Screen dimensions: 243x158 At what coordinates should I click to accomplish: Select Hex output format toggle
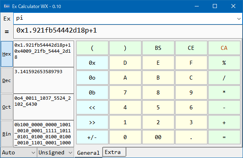pyautogui.click(x=7, y=54)
